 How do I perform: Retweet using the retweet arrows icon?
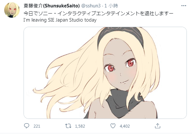click(68, 126)
